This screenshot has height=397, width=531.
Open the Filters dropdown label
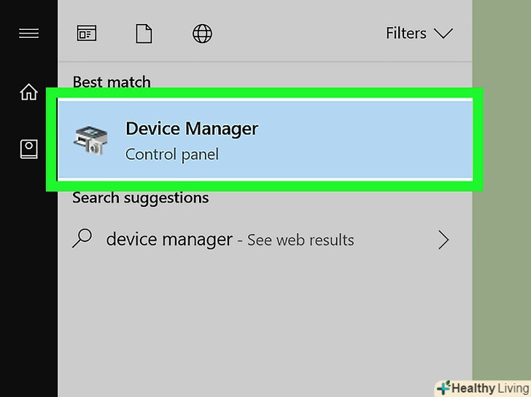click(x=406, y=34)
